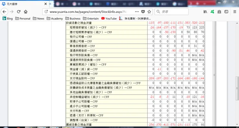Select the 短期借款增加（減少）－CFF row label

point(88,27)
